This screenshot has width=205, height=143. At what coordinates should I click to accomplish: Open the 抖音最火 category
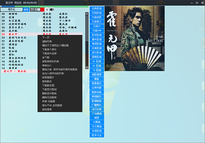point(97,22)
